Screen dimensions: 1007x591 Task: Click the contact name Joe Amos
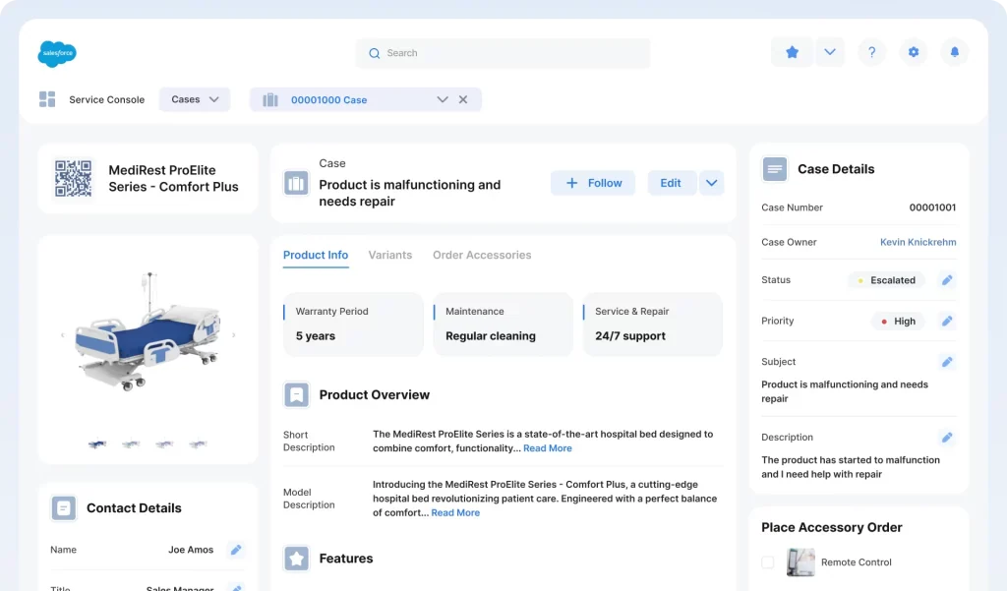(x=191, y=550)
